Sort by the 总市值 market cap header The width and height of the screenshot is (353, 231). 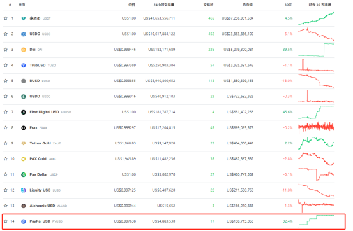point(248,4)
